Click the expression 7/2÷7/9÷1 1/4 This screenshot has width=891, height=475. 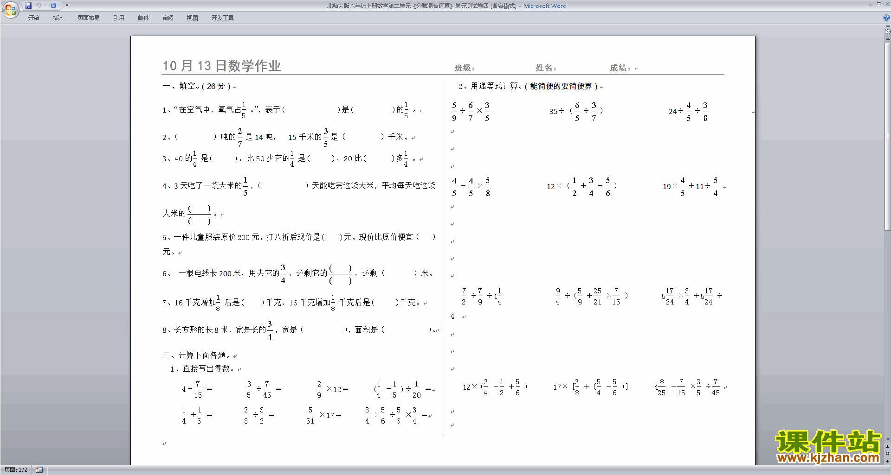(481, 296)
